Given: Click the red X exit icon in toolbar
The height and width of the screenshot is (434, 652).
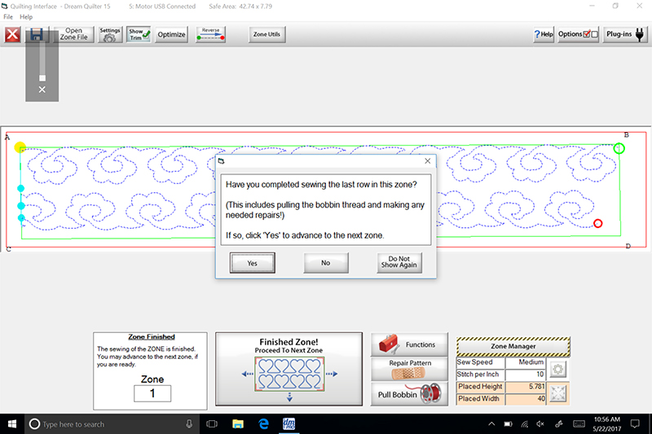Looking at the screenshot, I should point(13,35).
